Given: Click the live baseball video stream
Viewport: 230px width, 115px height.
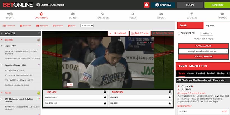Looking at the screenshot, I should click(108, 62).
